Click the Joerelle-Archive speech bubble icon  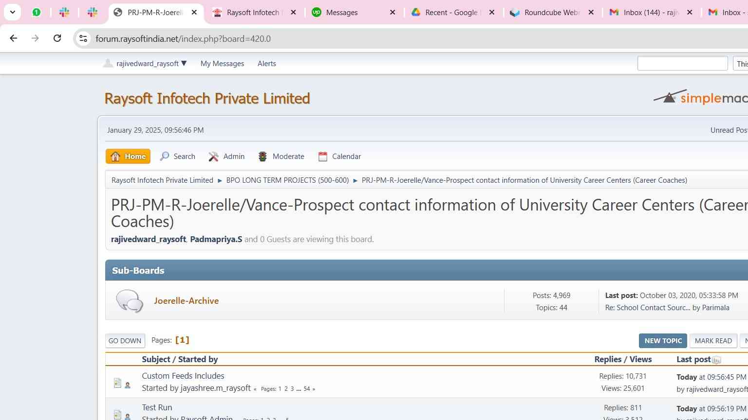[x=130, y=301]
